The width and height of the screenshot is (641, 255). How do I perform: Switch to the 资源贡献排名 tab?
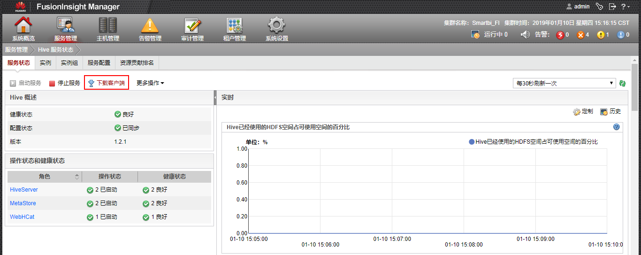click(137, 63)
